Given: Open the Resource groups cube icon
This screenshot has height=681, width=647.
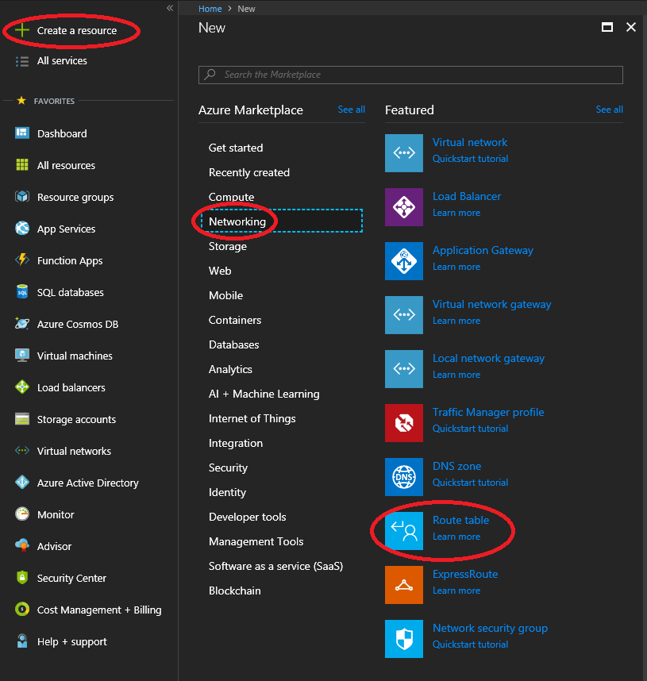Looking at the screenshot, I should click(x=22, y=197).
